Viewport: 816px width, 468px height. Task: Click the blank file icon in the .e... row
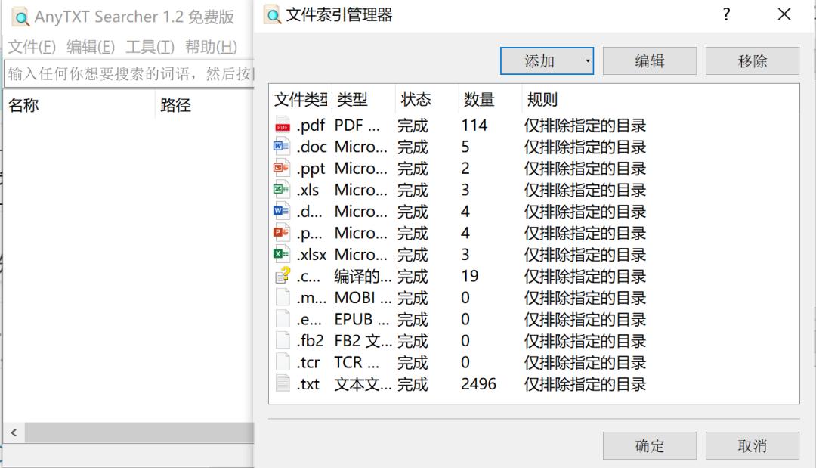click(x=283, y=318)
